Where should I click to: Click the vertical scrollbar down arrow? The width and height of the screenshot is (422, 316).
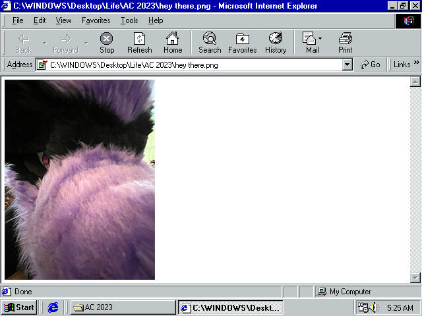click(x=415, y=278)
